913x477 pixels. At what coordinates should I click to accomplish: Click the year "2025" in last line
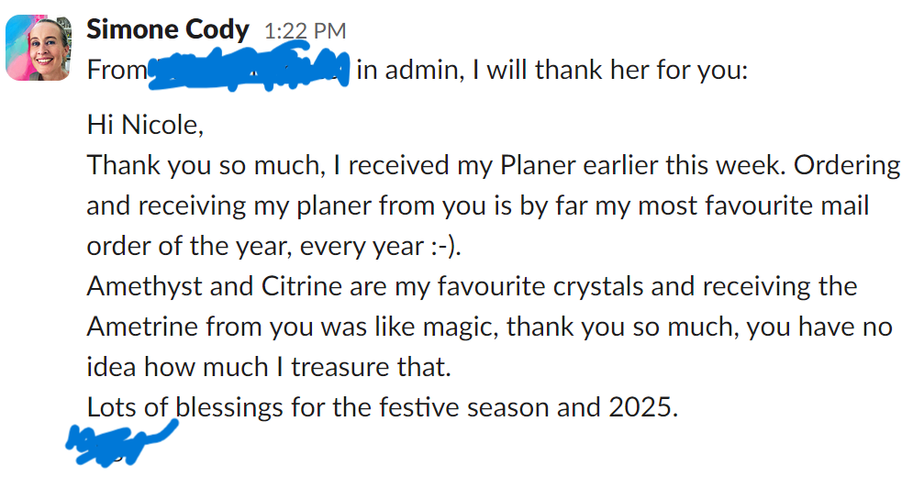639,407
